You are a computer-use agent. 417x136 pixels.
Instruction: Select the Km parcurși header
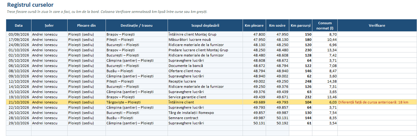pyautogui.click(x=301, y=26)
